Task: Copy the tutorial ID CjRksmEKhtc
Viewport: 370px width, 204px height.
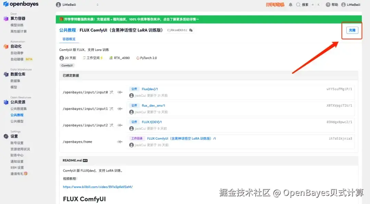Action: [191, 30]
